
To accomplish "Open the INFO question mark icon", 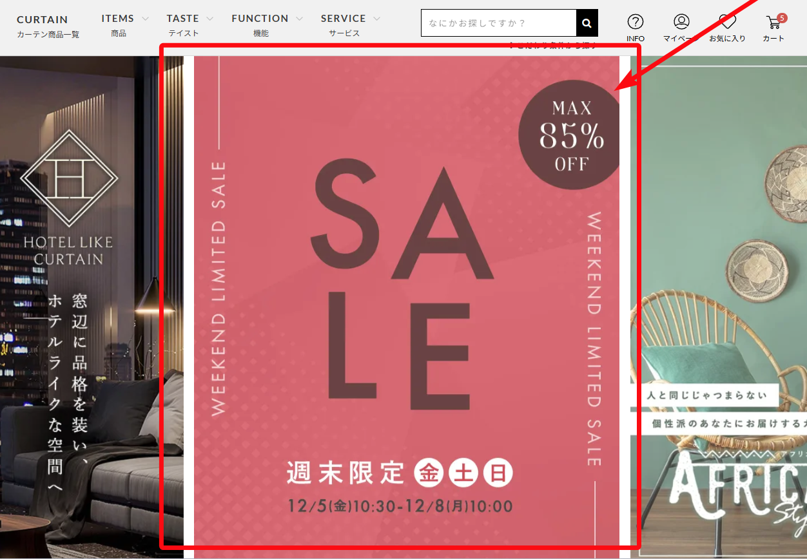I will (635, 22).
